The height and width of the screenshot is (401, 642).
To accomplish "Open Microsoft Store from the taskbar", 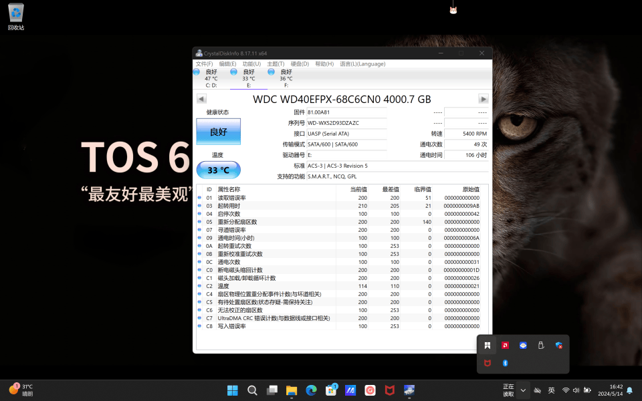I will pos(331,390).
